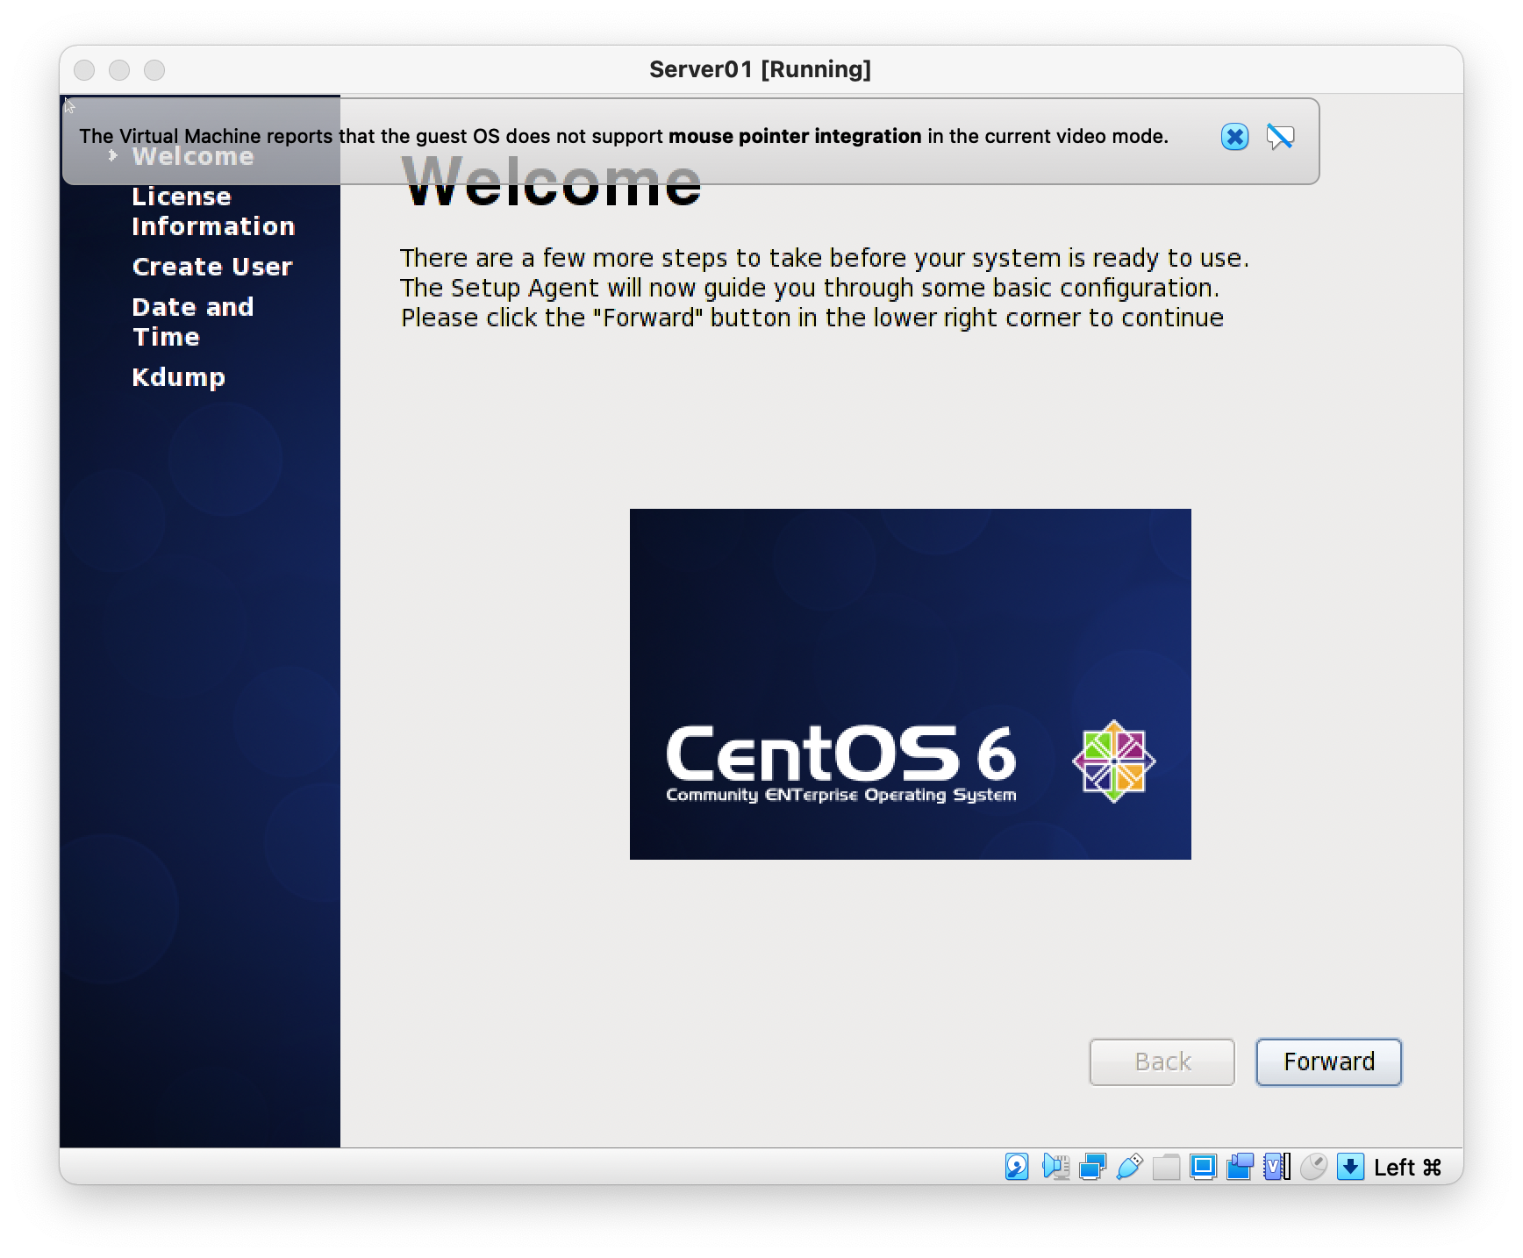
Task: Open display settings status icon
Action: coord(1203,1167)
